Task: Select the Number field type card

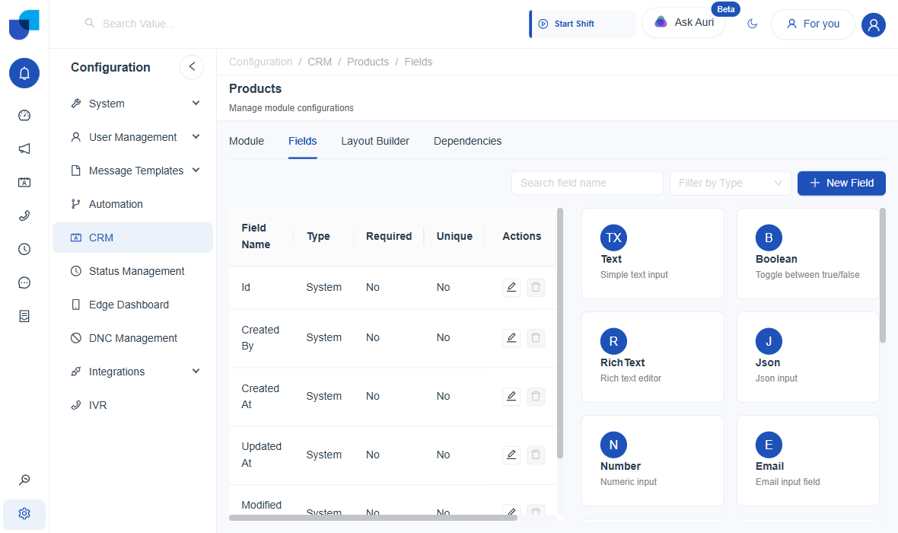Action: tap(653, 461)
